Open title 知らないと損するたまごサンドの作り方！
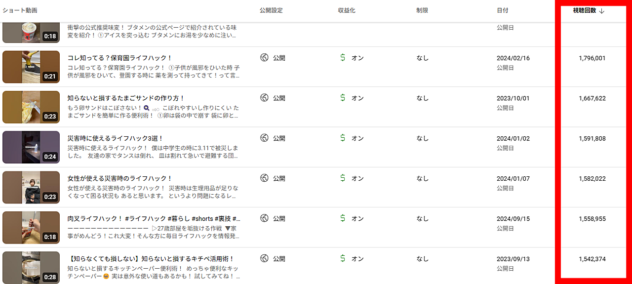The height and width of the screenshot is (284, 632). click(126, 98)
